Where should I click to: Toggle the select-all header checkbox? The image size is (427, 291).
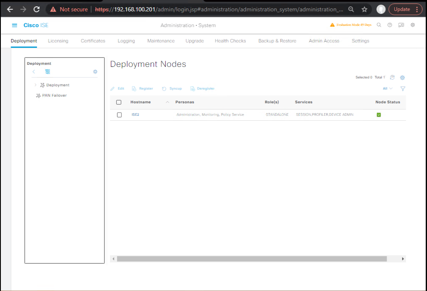pyautogui.click(x=119, y=102)
